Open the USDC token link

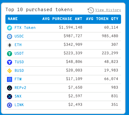tap(19, 36)
